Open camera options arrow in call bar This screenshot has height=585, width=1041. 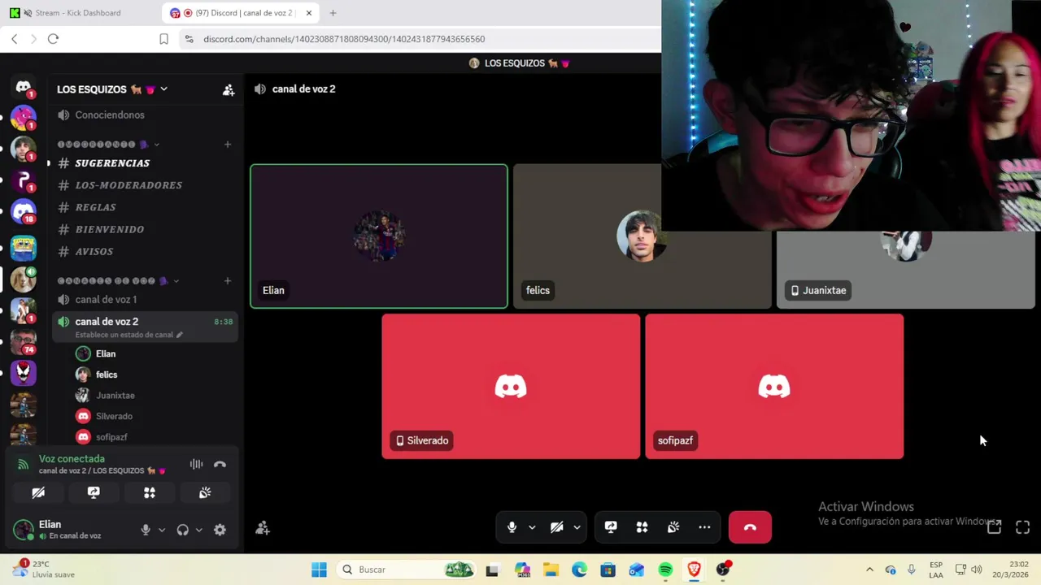pyautogui.click(x=577, y=527)
